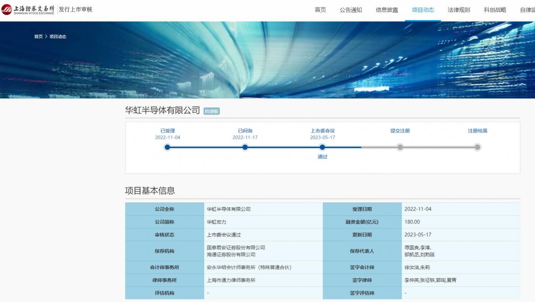Open the 公告通知 menu item
This screenshot has height=302, width=535.
point(352,9)
